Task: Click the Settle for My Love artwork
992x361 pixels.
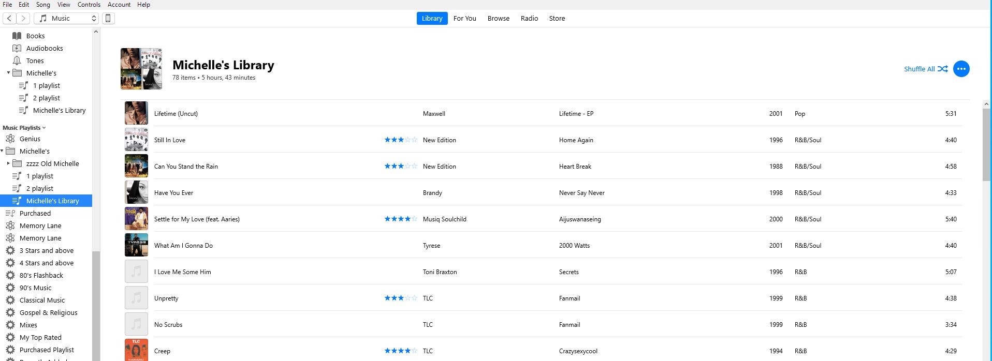Action: [136, 219]
